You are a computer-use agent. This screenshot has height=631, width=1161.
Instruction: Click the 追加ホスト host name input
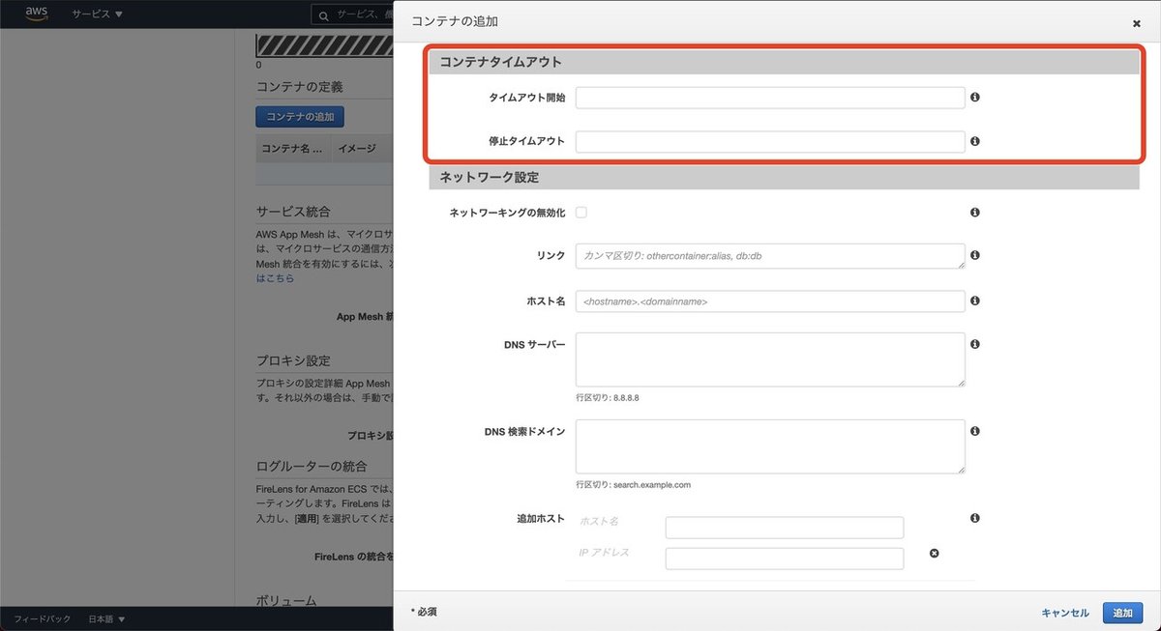pyautogui.click(x=785, y=528)
